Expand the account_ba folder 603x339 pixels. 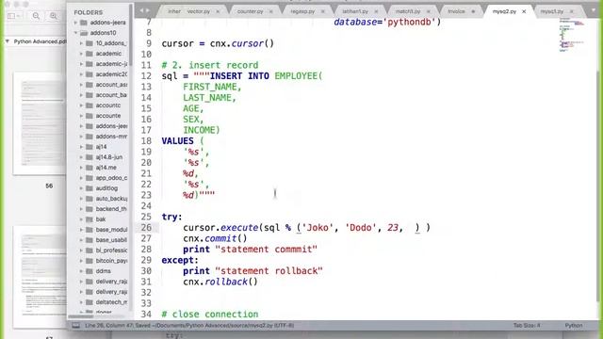click(81, 95)
